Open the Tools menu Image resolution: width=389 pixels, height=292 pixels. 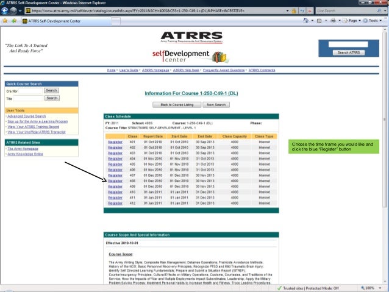pos(372,21)
